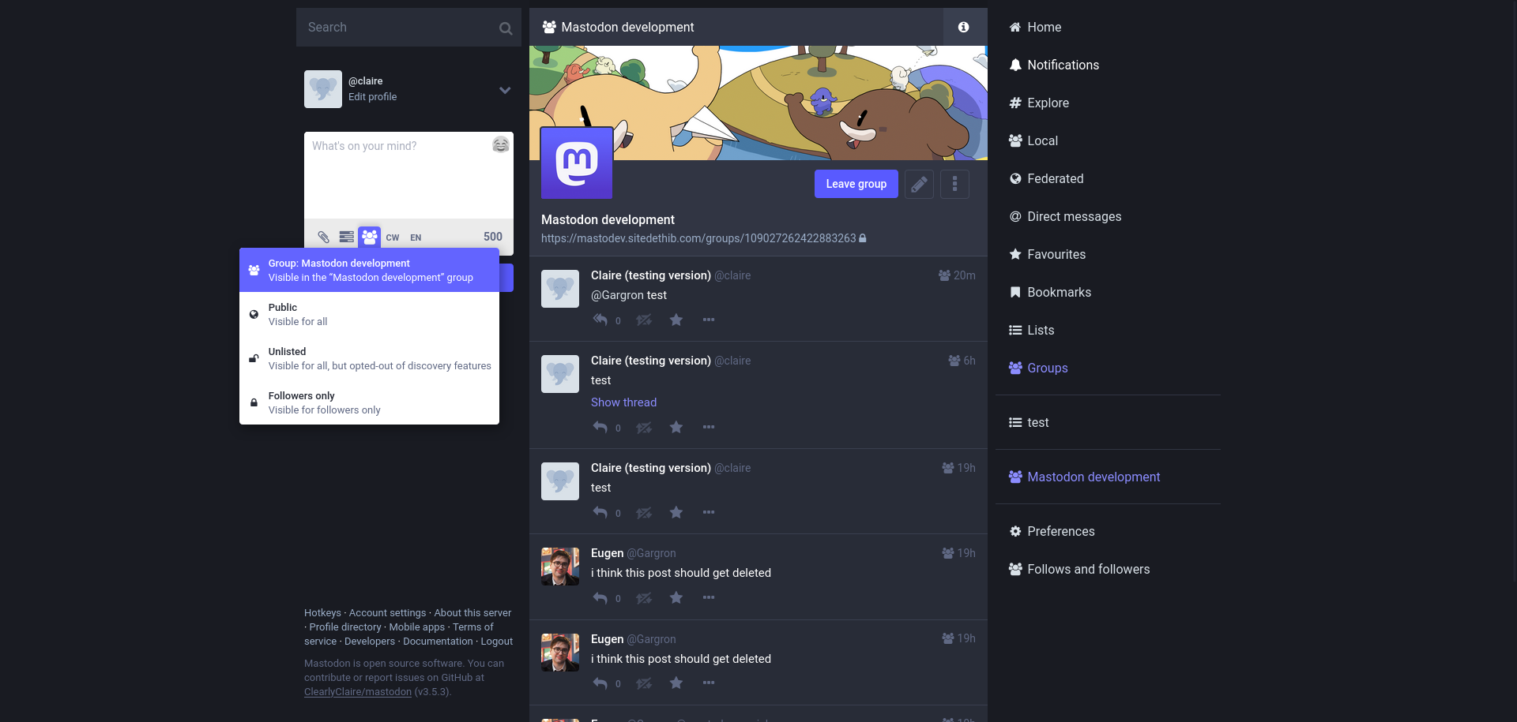Screen dimensions: 1517x722
Task: Click the Logout link
Action: click(x=496, y=642)
